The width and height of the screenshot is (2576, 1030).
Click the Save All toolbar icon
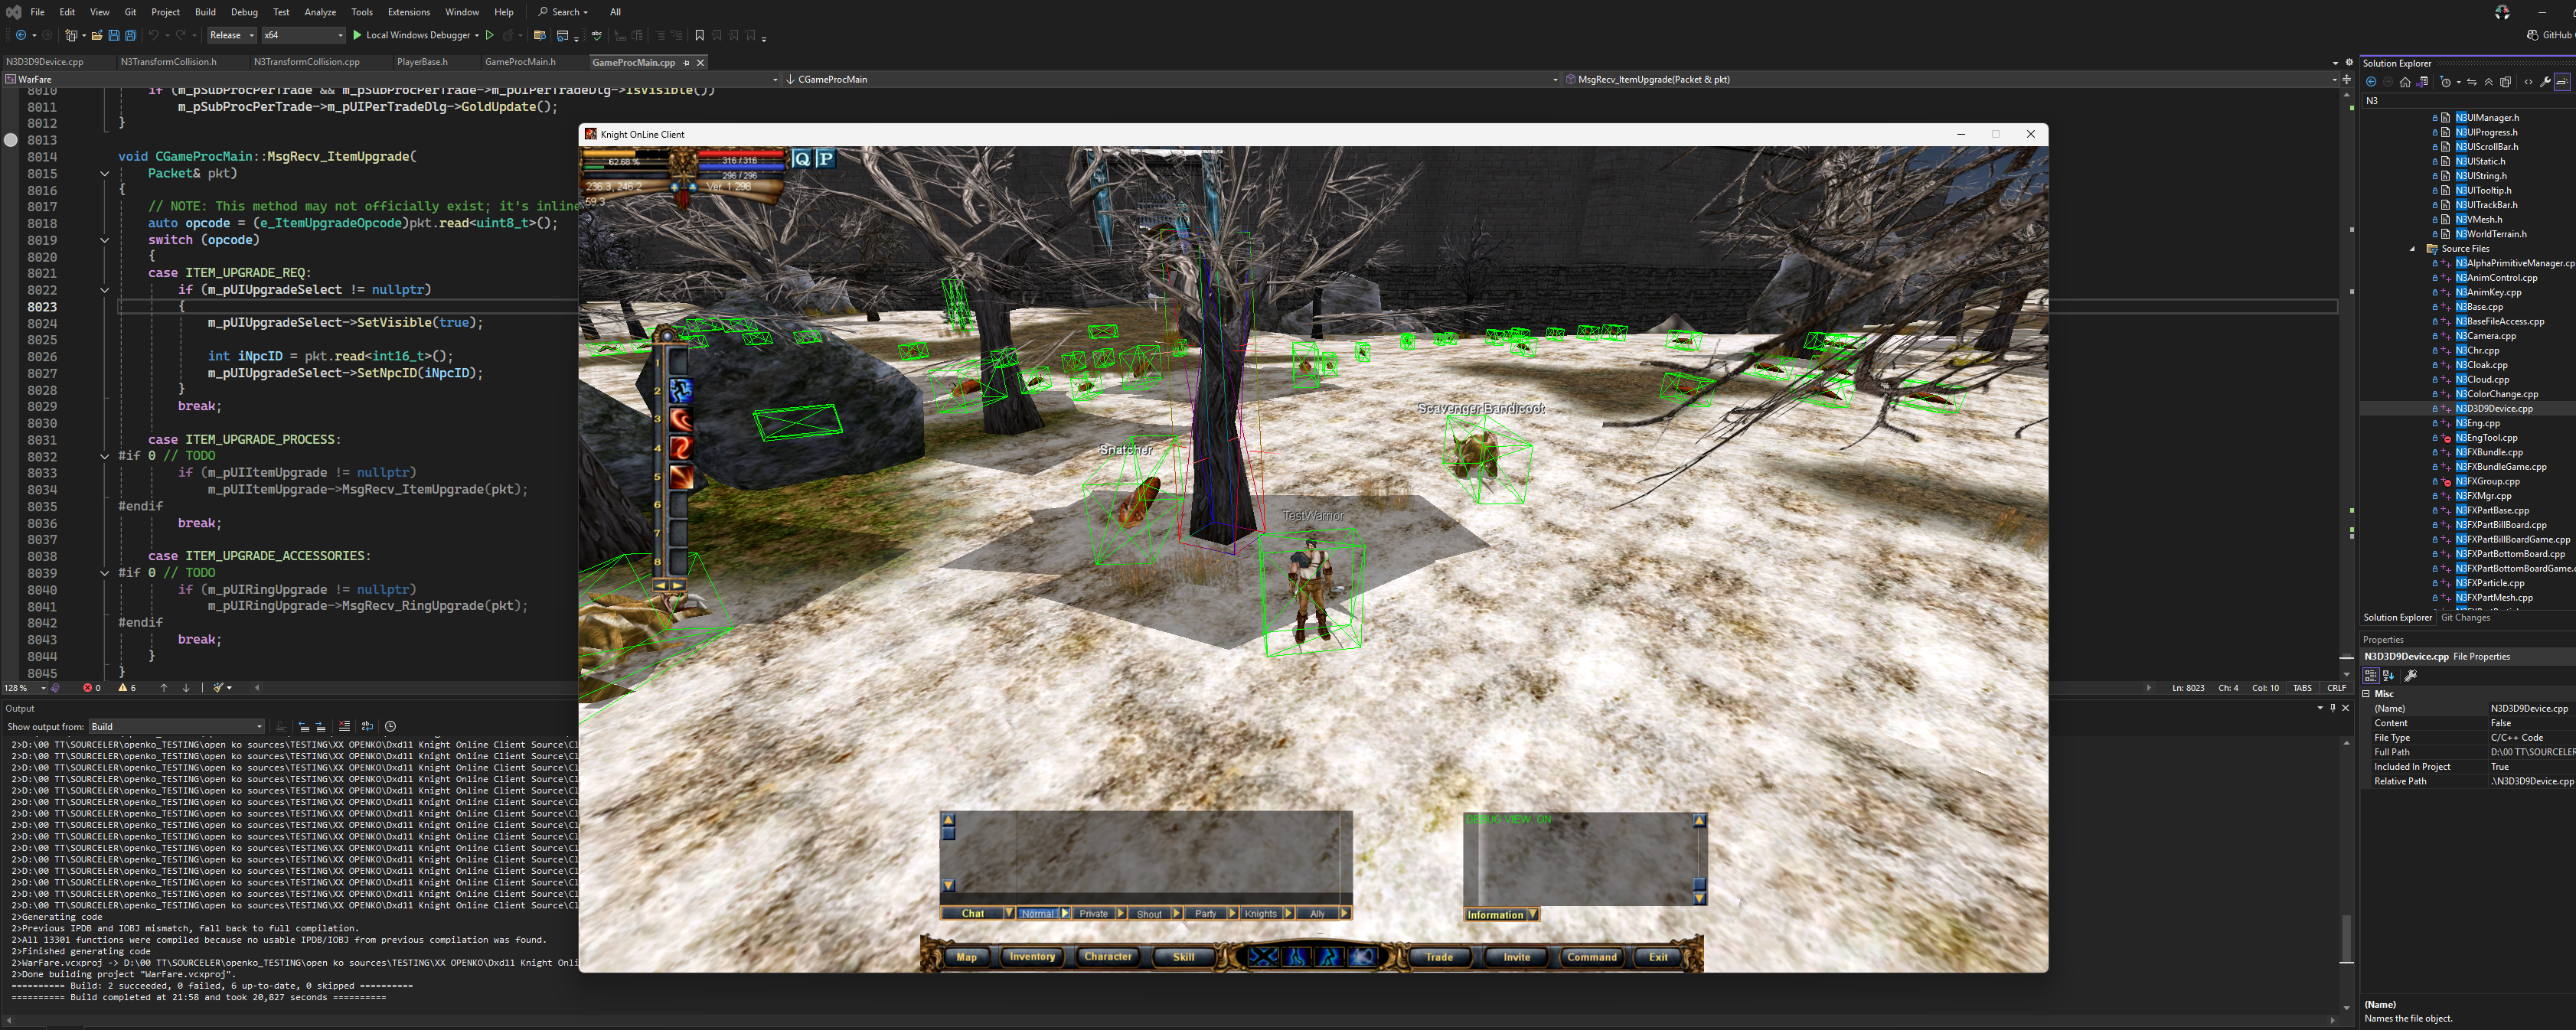click(x=130, y=35)
